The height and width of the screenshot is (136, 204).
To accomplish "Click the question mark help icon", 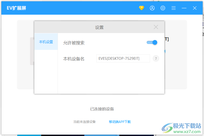I will pos(156,58).
